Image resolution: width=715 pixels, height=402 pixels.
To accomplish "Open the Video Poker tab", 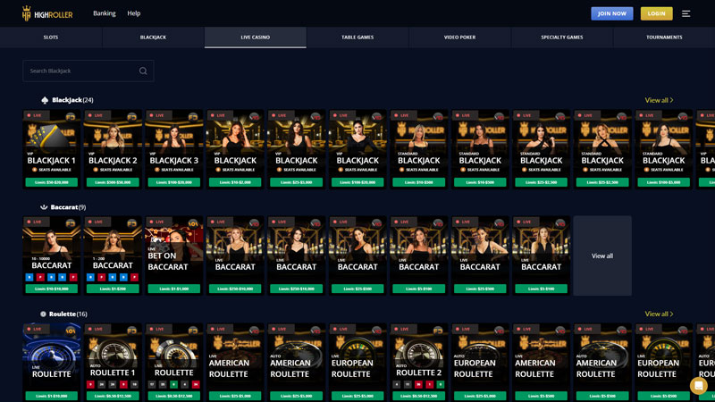I will tap(459, 38).
